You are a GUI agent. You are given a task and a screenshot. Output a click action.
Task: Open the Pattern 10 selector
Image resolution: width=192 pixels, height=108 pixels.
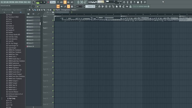[90, 6]
